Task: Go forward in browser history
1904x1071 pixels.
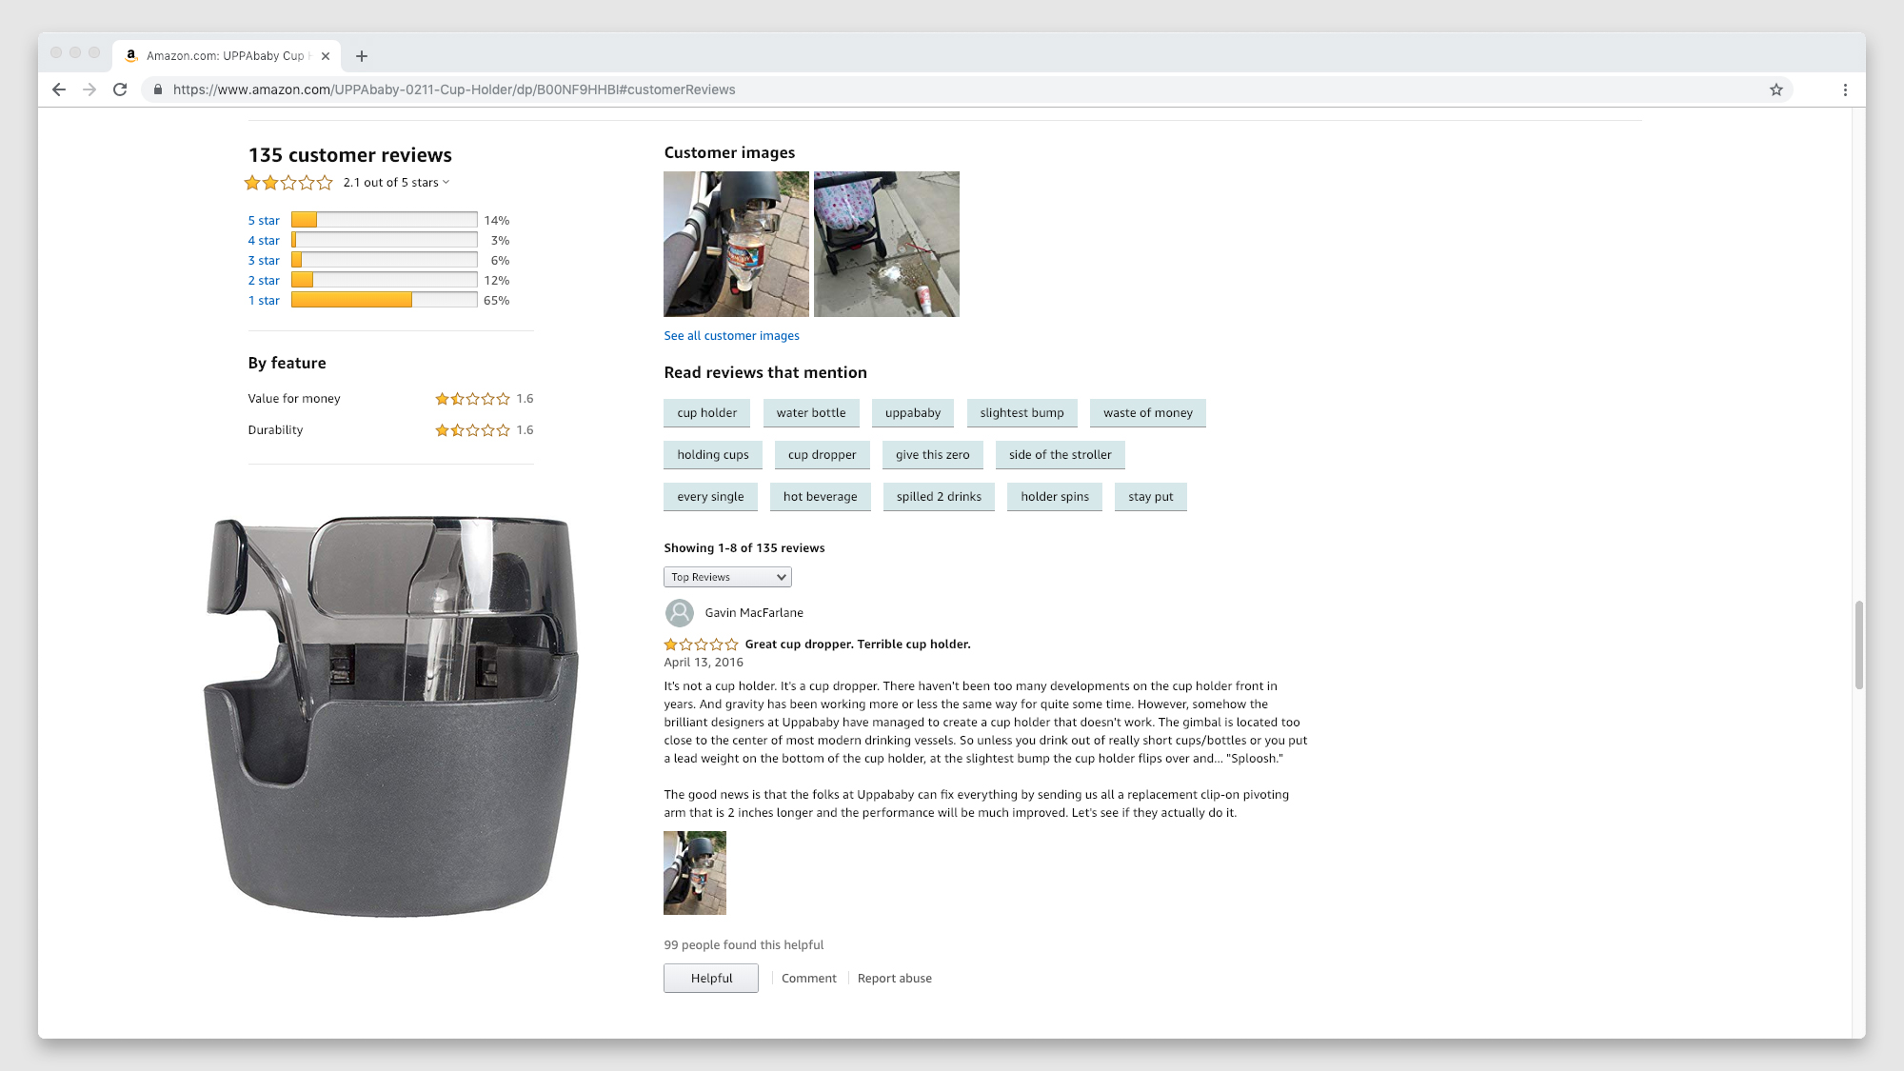Action: pos(89,89)
